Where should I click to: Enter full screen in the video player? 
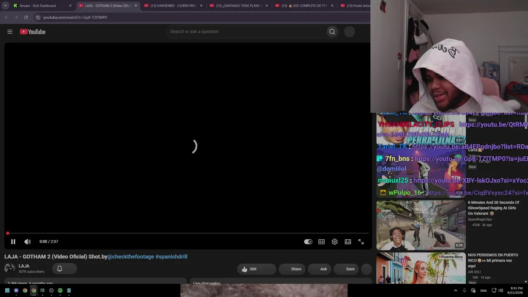(x=361, y=242)
